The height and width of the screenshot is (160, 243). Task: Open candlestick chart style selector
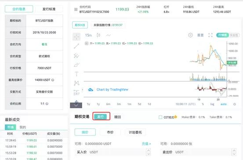point(98,35)
